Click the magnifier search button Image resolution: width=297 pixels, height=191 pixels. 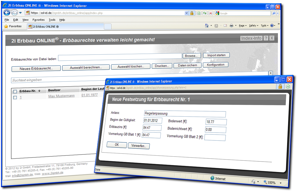274,13
